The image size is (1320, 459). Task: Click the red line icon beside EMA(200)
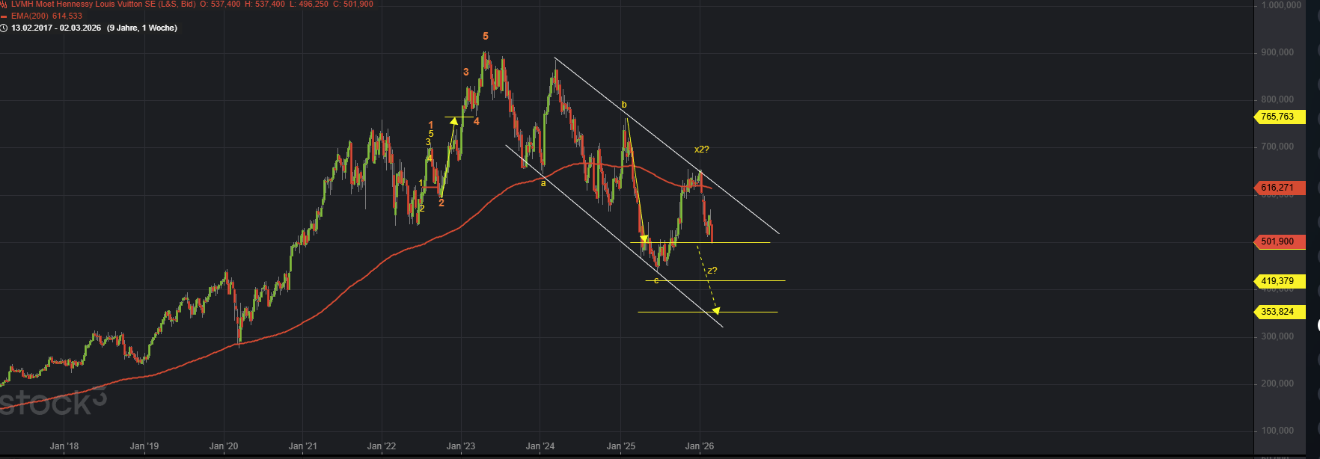pyautogui.click(x=4, y=16)
